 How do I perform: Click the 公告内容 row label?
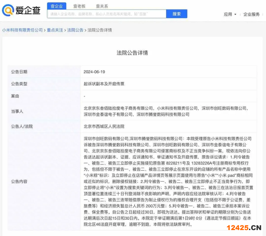pos(19,182)
